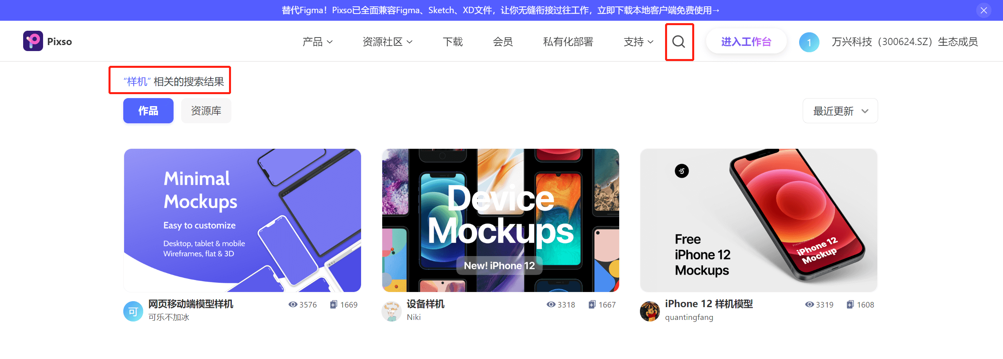The height and width of the screenshot is (359, 1003).
Task: Open the 会员 page
Action: click(503, 42)
